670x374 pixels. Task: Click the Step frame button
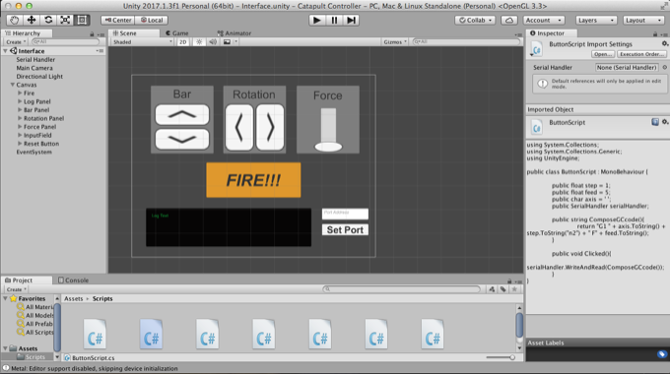[351, 20]
